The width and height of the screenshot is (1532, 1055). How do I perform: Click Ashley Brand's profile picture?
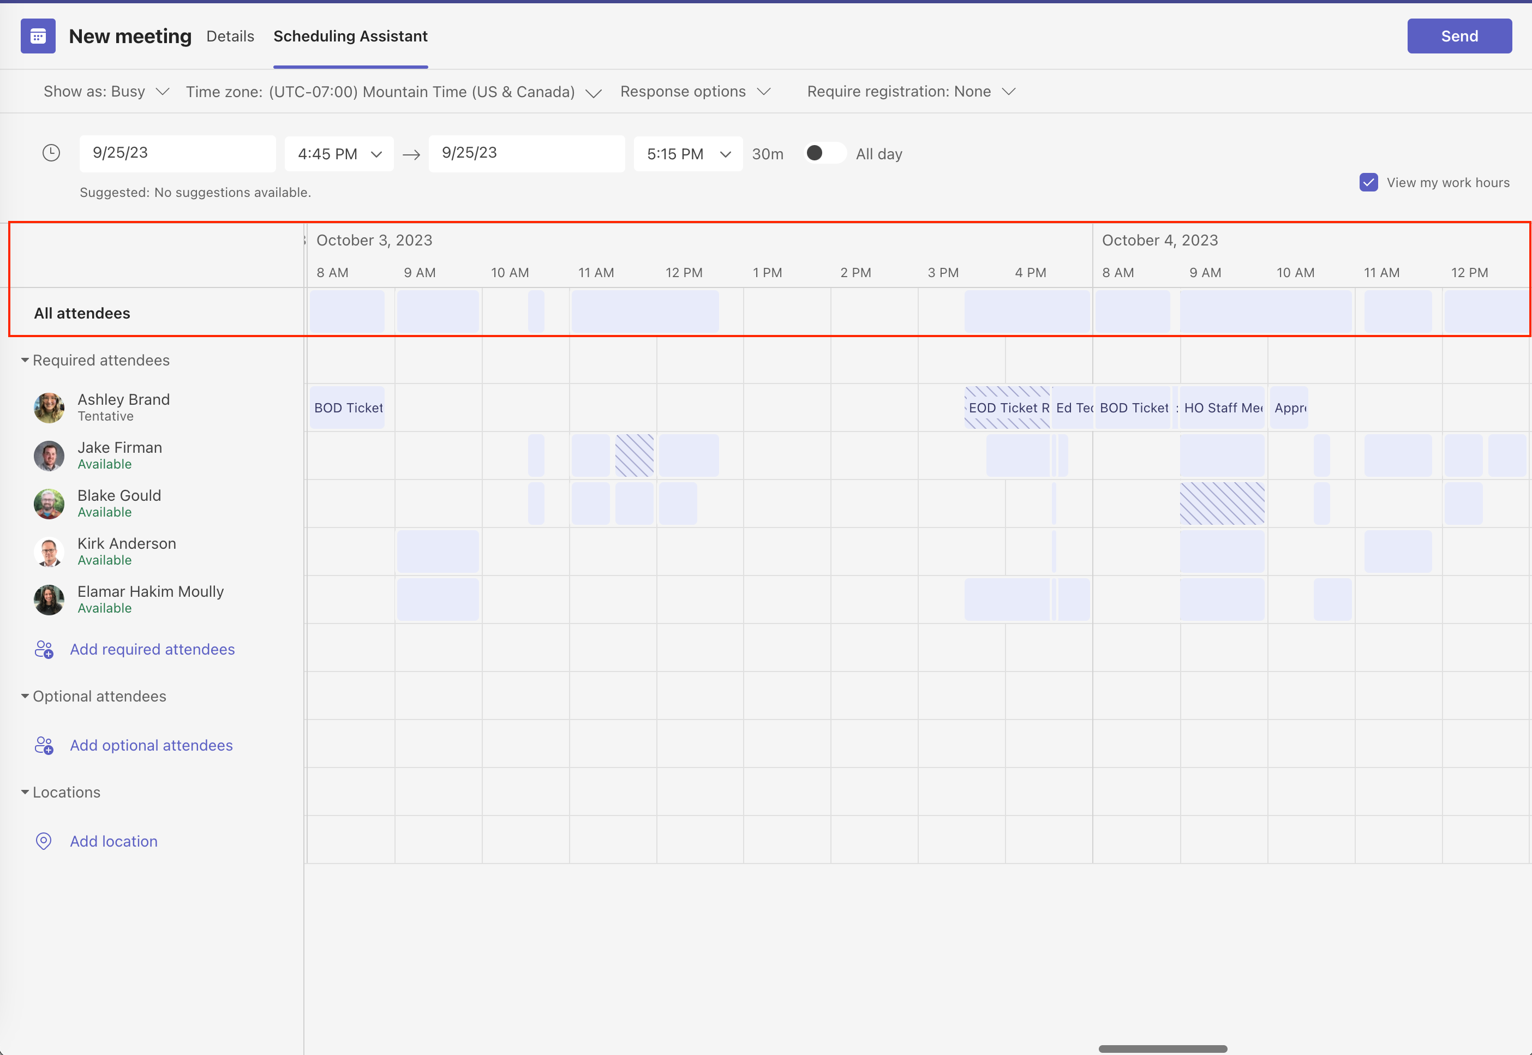click(x=48, y=407)
